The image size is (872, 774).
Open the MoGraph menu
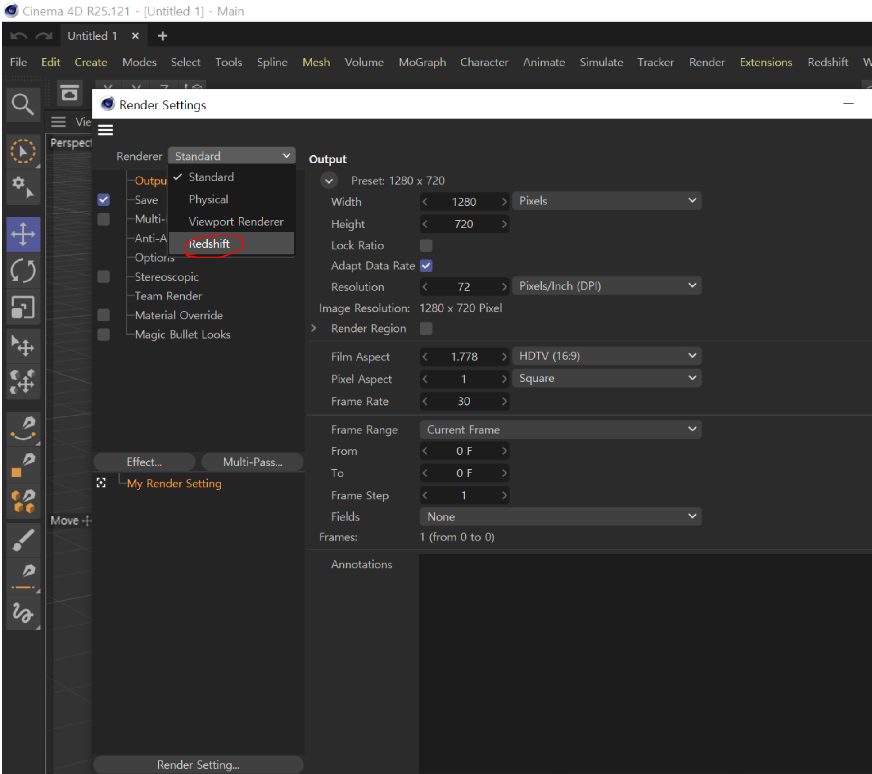coord(422,62)
